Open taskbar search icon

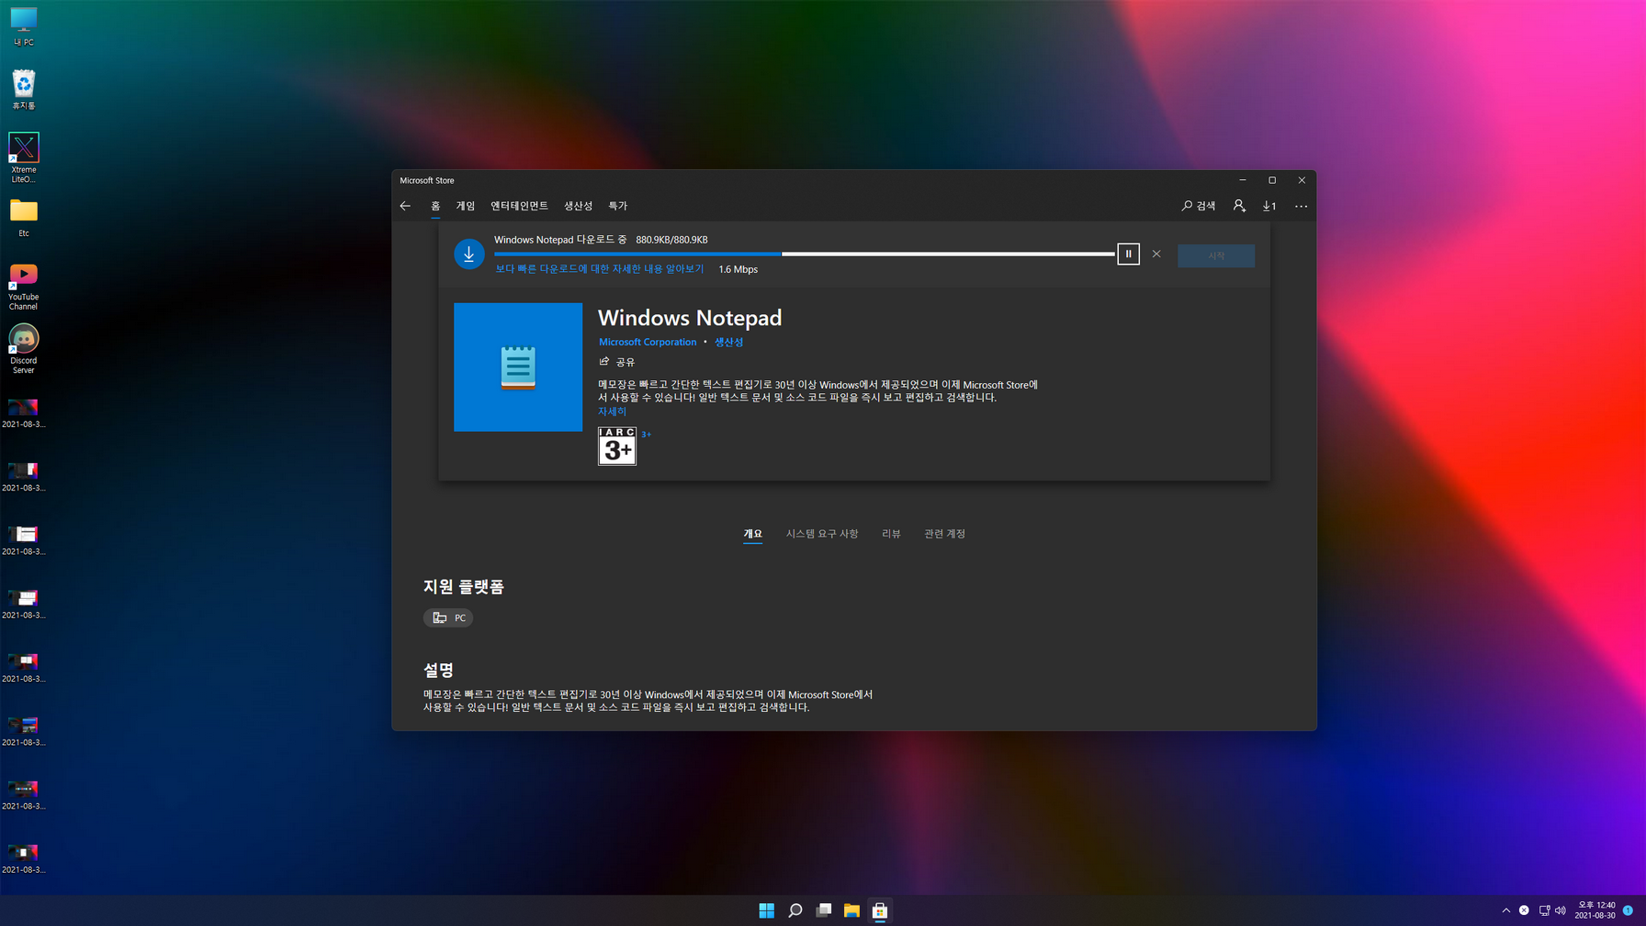pos(795,910)
